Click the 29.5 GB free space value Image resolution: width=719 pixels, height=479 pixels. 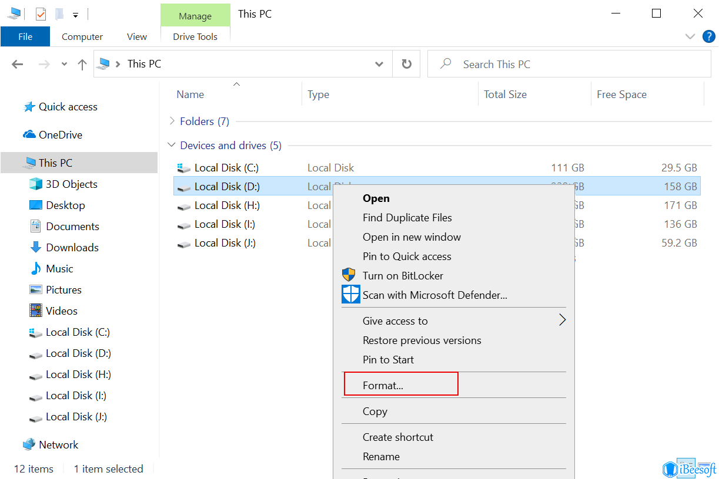679,168
